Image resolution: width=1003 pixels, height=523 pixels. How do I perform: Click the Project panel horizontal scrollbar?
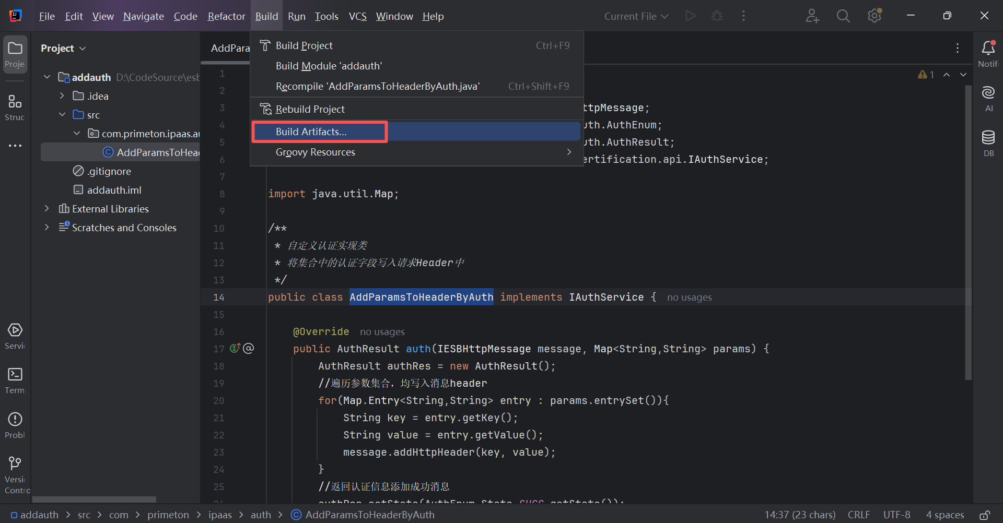94,500
